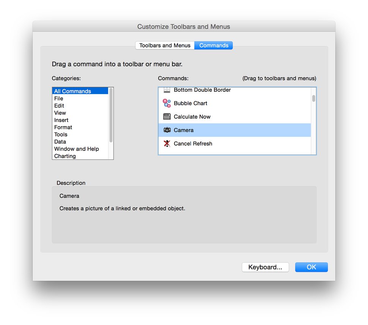
Task: Select the Camera command icon
Action: [x=167, y=130]
